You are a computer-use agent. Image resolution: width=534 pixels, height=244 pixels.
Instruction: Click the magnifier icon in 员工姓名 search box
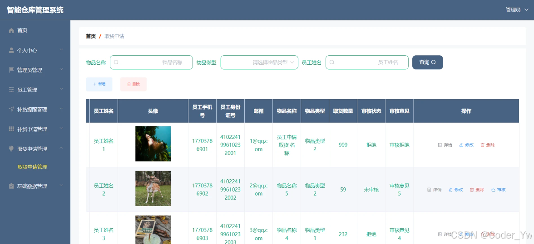[332, 62]
